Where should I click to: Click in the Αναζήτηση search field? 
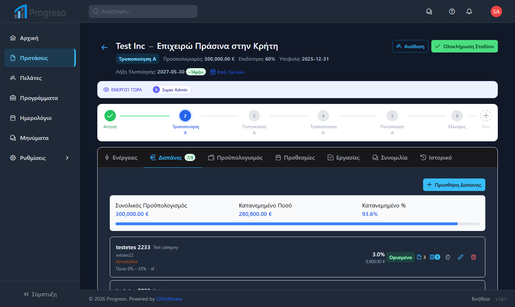[143, 11]
